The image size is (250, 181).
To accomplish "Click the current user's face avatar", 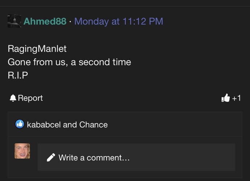I will 22,151.
